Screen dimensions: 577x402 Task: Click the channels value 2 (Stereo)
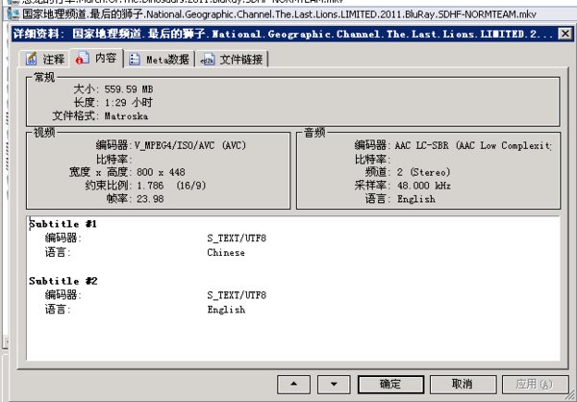coord(423,172)
